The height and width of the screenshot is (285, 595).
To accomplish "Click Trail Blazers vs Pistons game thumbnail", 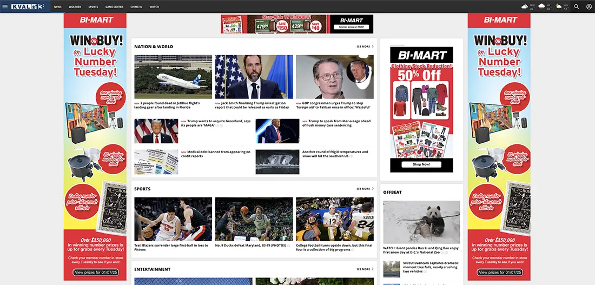I will click(x=173, y=219).
